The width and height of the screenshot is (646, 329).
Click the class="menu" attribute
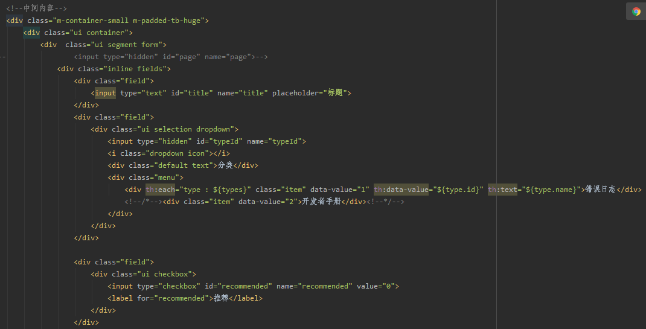coord(154,177)
